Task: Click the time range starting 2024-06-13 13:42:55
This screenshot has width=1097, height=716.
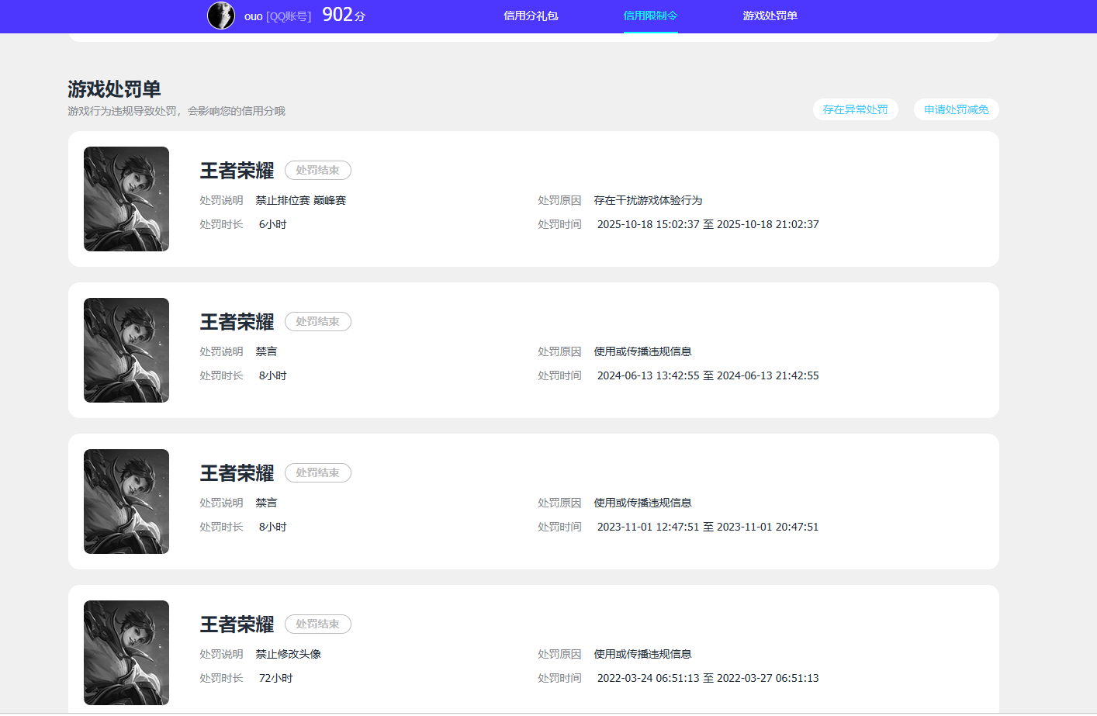Action: [708, 375]
